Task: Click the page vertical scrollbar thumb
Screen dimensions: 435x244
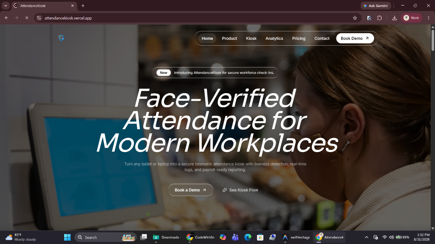Action: 432,40
